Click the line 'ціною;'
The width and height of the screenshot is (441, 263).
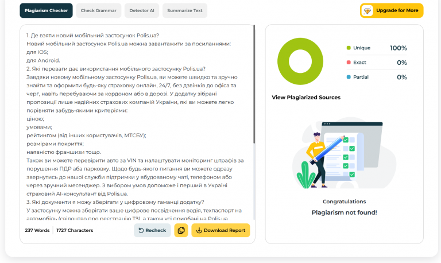(35, 119)
